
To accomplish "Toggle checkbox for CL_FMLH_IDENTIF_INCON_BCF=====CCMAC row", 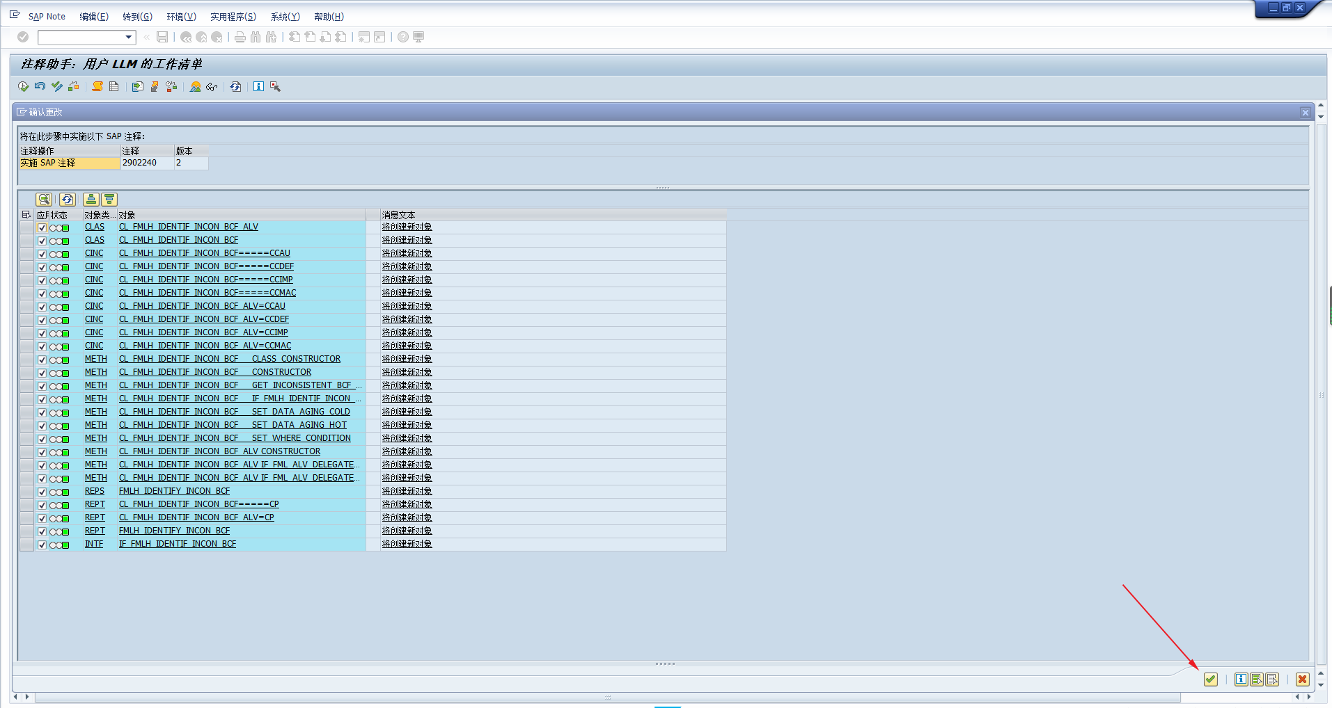I will pyautogui.click(x=42, y=293).
